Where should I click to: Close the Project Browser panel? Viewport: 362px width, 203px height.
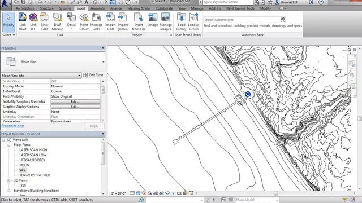point(103,134)
